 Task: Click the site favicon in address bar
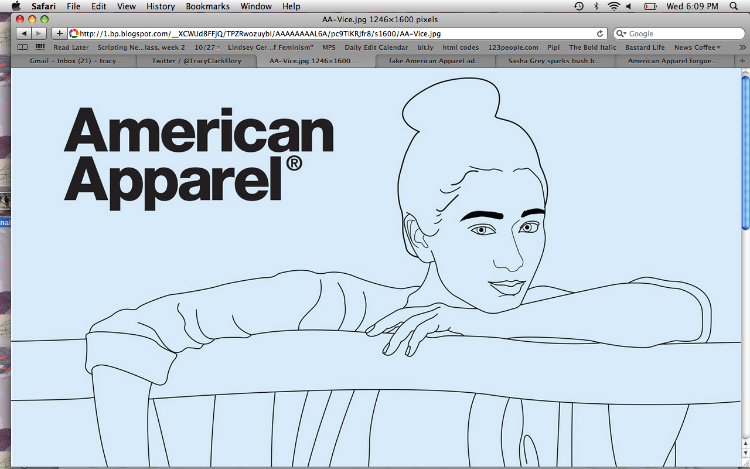point(73,33)
